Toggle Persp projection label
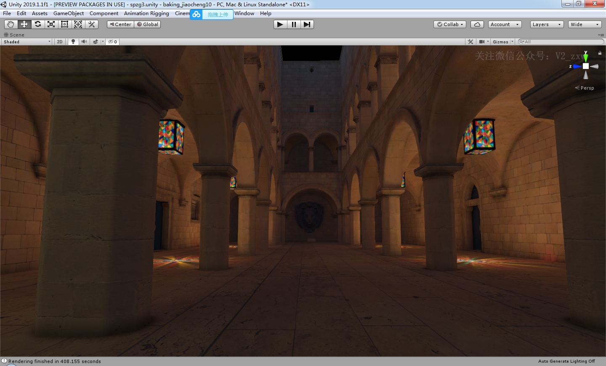The height and width of the screenshot is (366, 606). coord(585,88)
